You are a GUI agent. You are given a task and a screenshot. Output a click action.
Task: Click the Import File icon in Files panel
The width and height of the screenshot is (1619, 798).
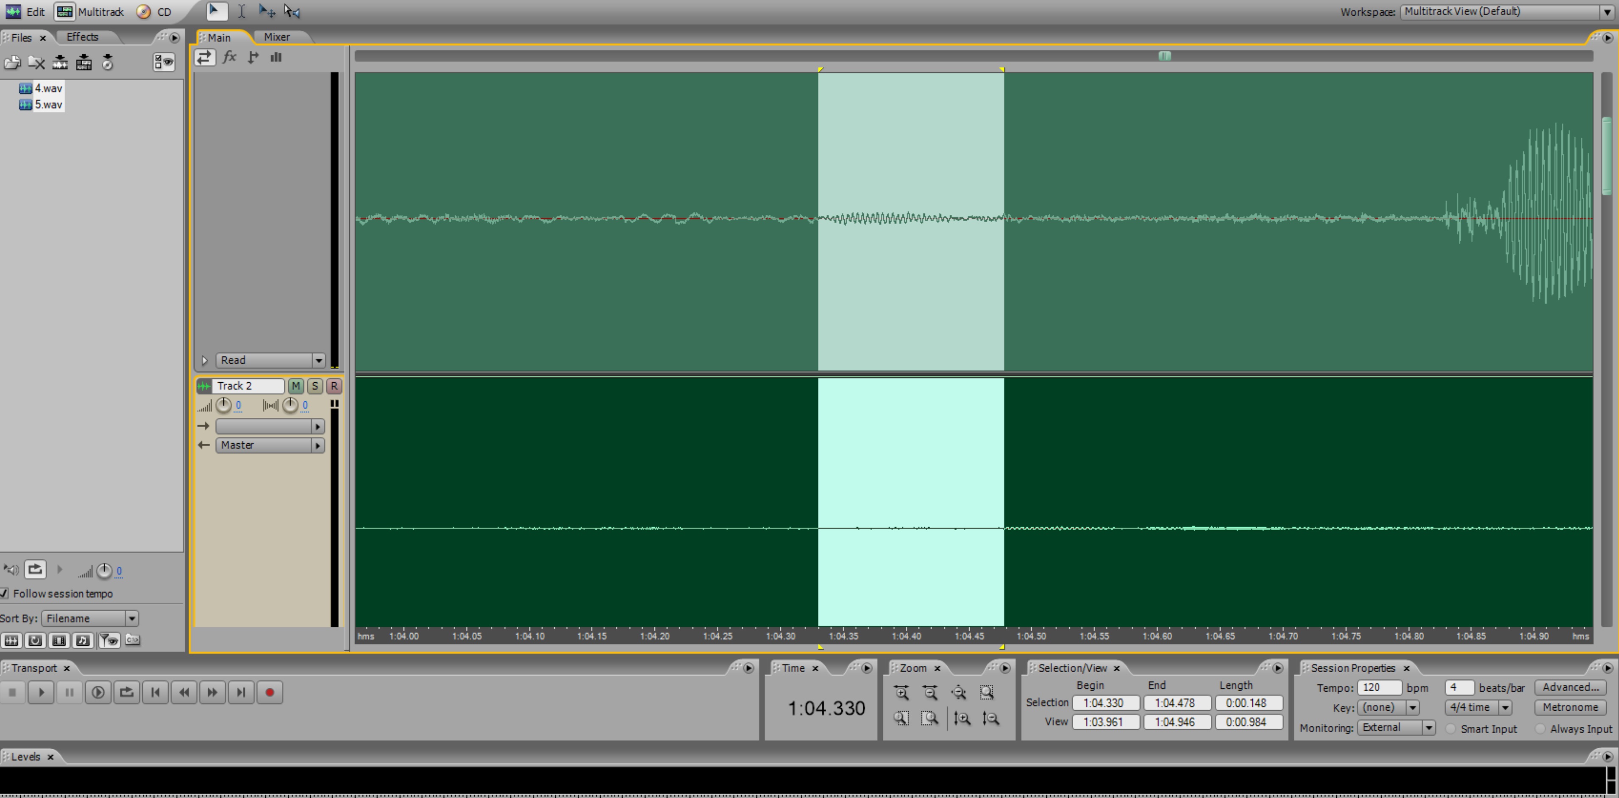(12, 62)
